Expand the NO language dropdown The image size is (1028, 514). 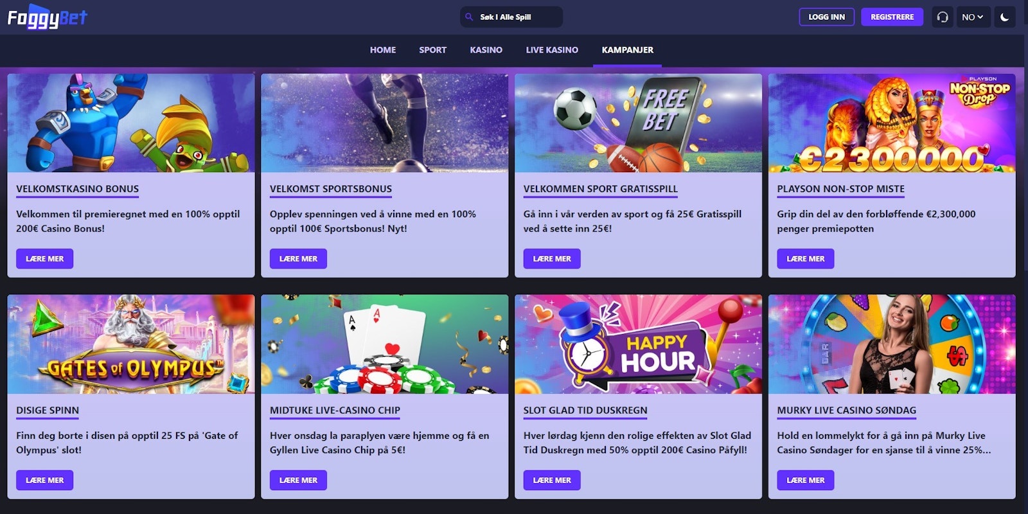973,17
